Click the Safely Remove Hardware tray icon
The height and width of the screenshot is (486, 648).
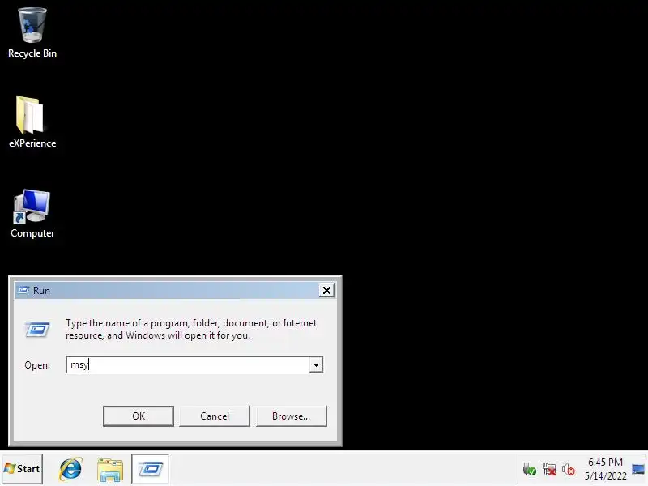(529, 469)
